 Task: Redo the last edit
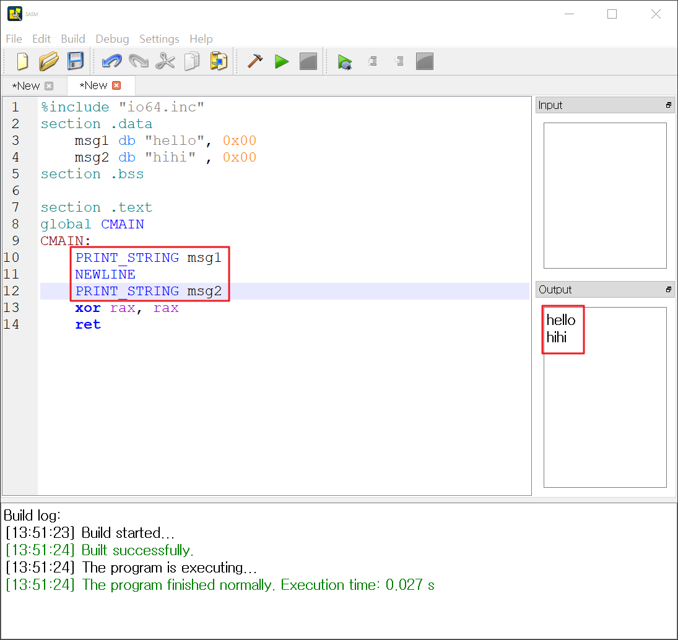[x=138, y=61]
